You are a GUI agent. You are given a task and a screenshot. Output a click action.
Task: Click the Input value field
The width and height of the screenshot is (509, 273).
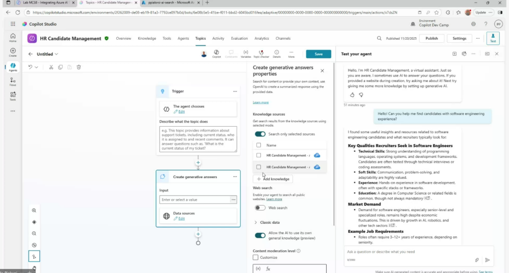(195, 200)
